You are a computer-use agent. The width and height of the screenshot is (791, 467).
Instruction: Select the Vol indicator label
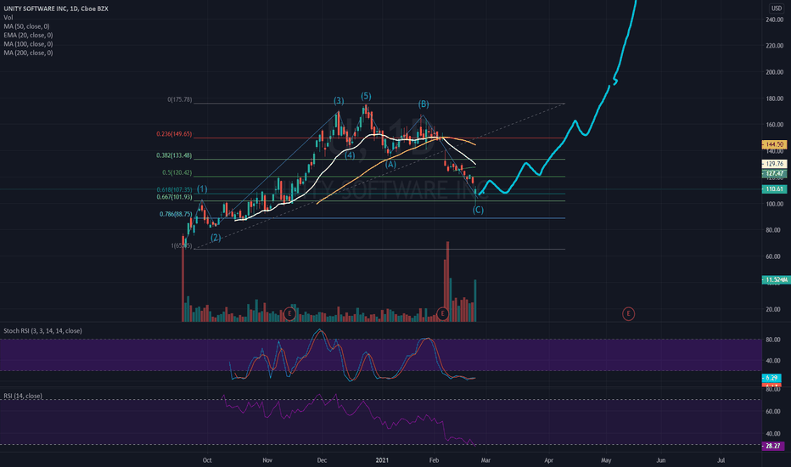(x=8, y=18)
